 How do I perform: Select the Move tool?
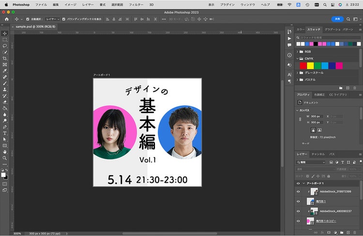pos(5,33)
